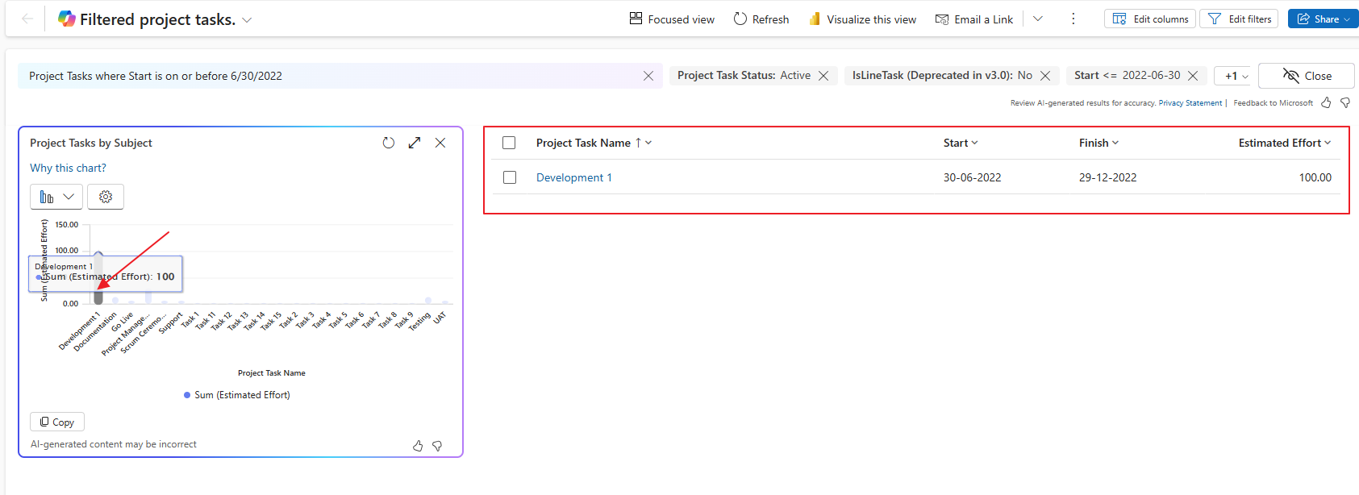This screenshot has width=1359, height=495.
Task: Close the Project Tasks by Subject chart
Action: [x=440, y=143]
